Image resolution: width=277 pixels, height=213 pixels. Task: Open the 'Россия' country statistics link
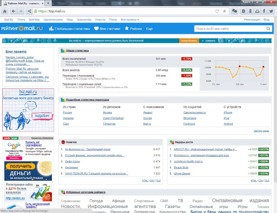click(67, 113)
